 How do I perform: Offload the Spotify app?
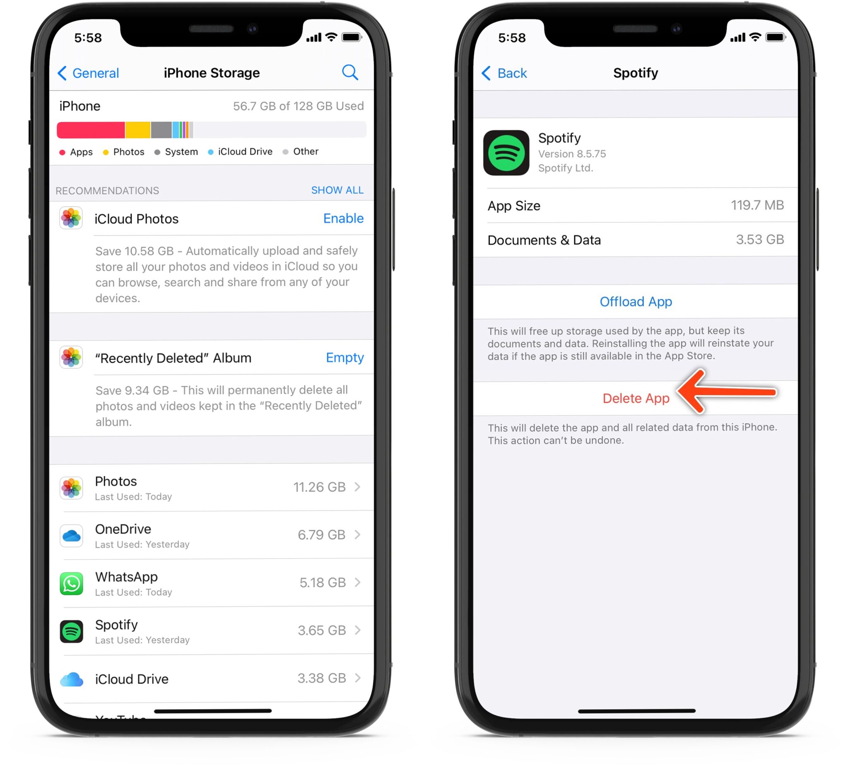click(635, 301)
